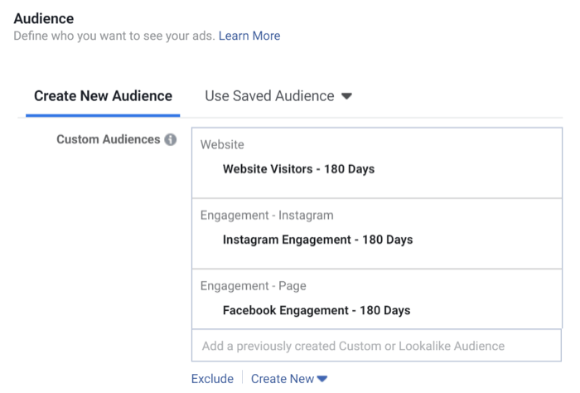Click the Website category label

click(222, 145)
